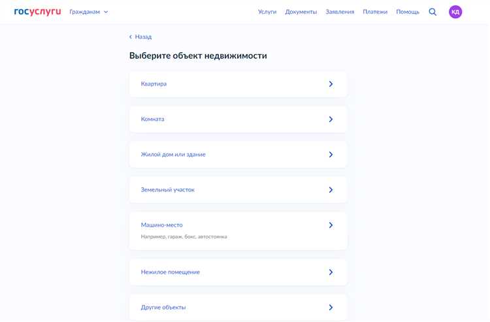Click the search magnifier icon
The width and height of the screenshot is (490, 322).
point(433,12)
